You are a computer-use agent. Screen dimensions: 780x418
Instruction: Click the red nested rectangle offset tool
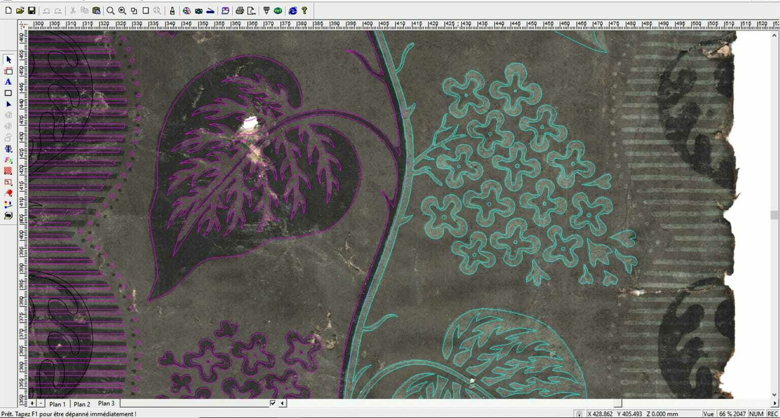point(8,183)
